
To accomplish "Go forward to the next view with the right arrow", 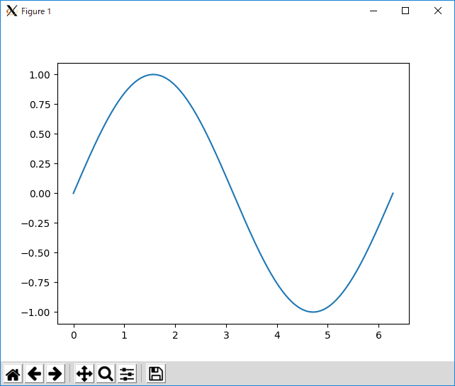I will (55, 373).
